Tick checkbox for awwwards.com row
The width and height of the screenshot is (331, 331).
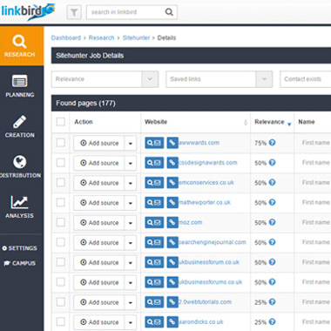click(61, 143)
